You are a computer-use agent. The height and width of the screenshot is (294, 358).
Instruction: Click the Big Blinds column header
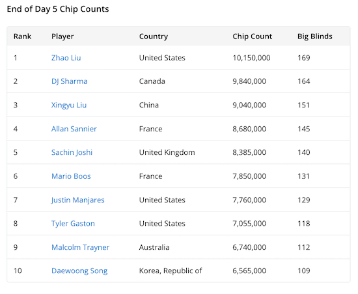click(x=315, y=36)
